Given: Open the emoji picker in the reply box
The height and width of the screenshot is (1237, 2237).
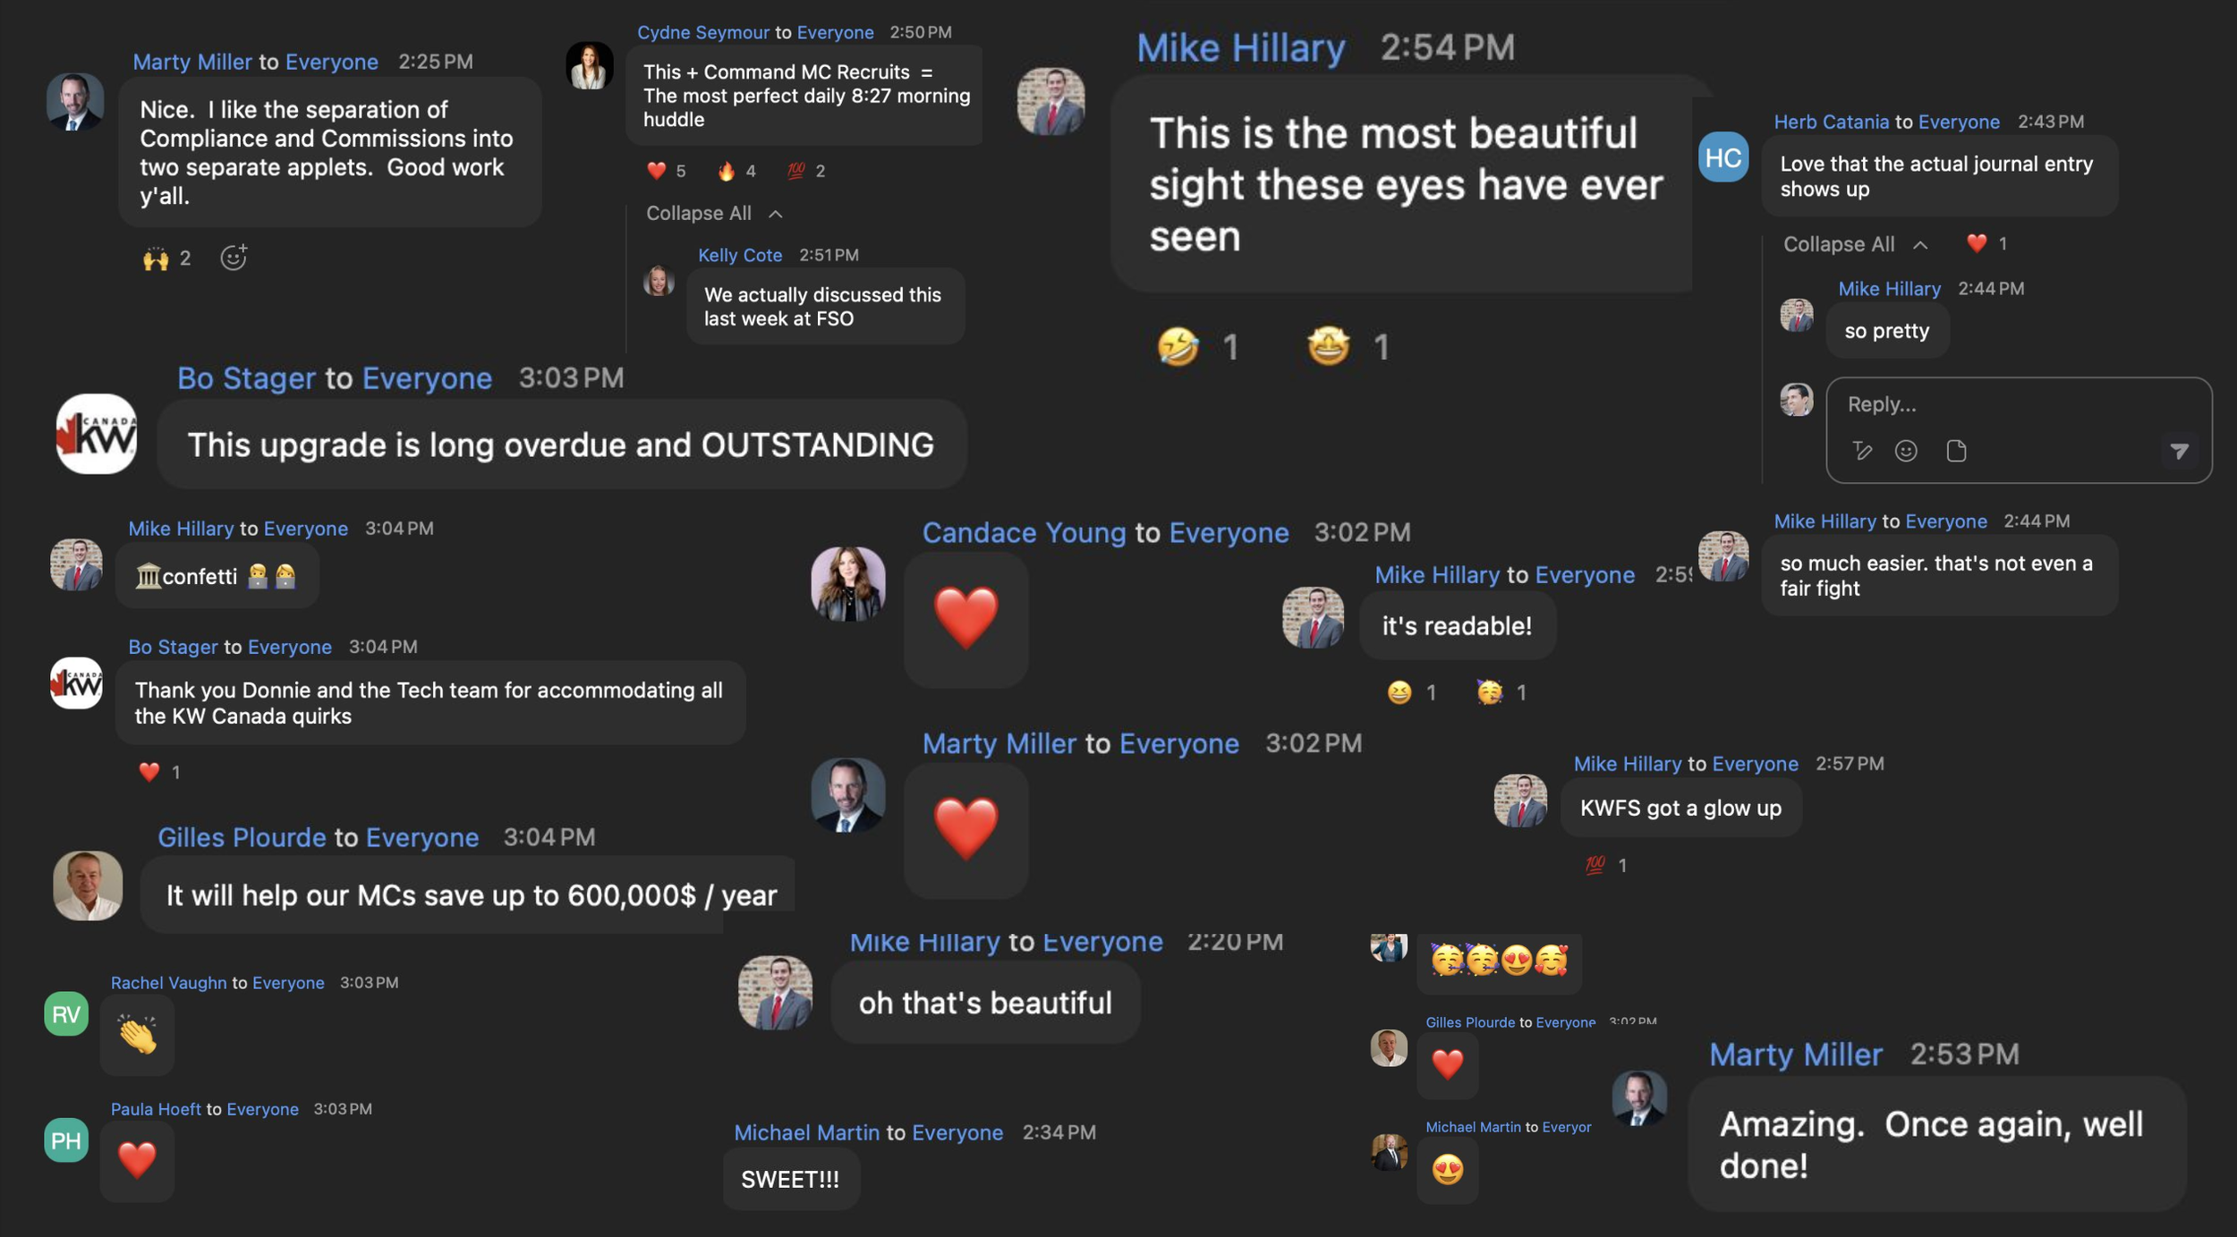Looking at the screenshot, I should 1906,451.
